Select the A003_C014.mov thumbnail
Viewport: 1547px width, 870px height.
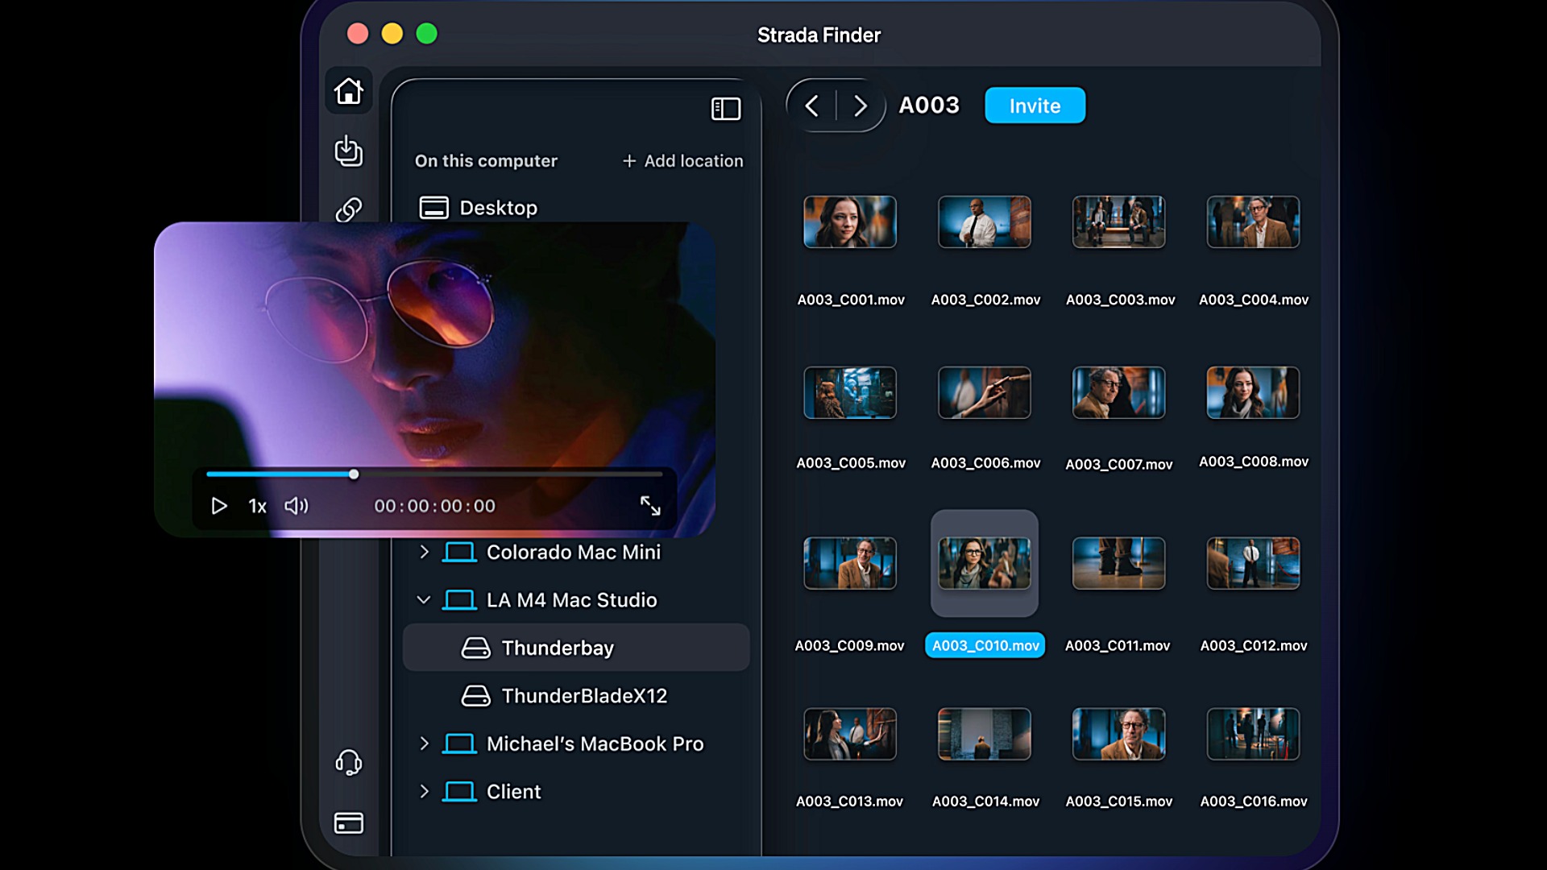click(985, 734)
